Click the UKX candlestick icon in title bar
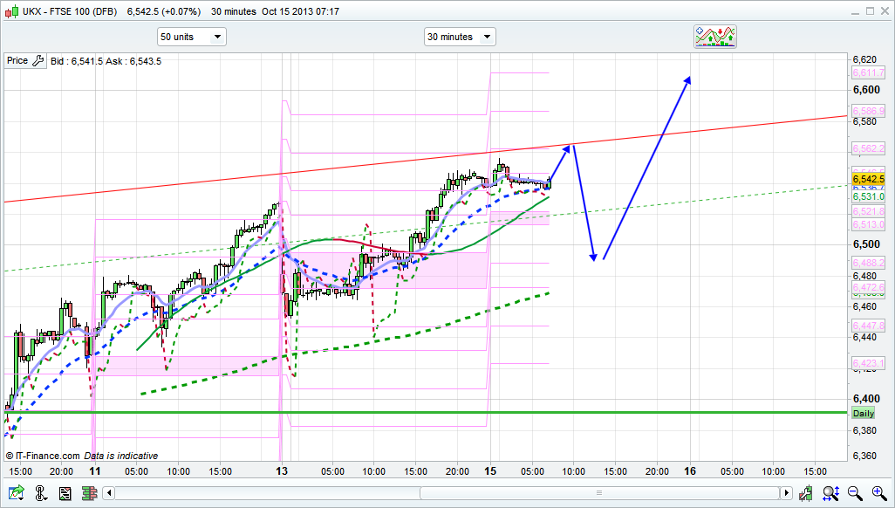The image size is (895, 508). pos(10,11)
